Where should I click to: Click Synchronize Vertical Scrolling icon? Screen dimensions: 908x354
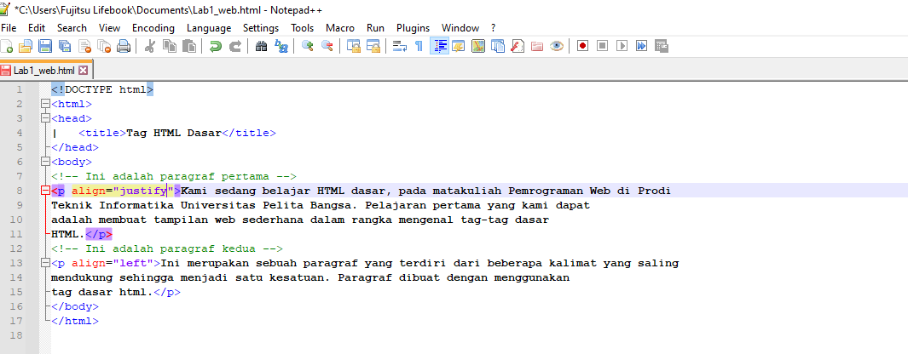[x=353, y=46]
